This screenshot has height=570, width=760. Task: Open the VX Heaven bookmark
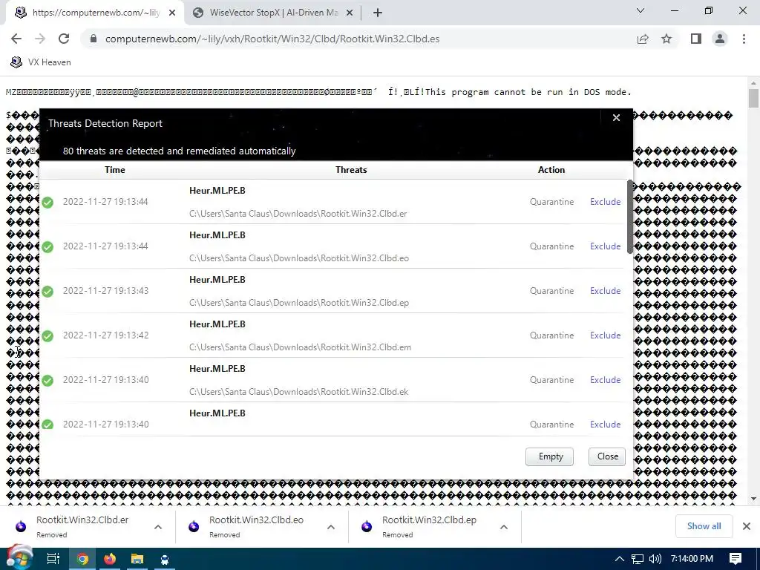(x=41, y=62)
